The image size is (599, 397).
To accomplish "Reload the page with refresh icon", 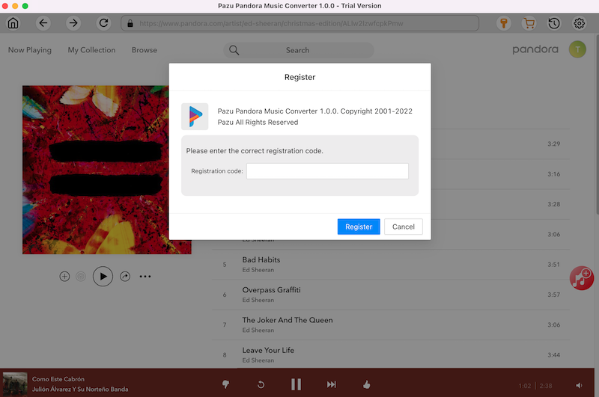I will click(x=103, y=23).
